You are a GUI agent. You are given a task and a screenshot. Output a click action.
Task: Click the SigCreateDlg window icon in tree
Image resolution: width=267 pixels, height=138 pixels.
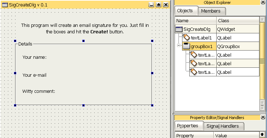(x=179, y=29)
